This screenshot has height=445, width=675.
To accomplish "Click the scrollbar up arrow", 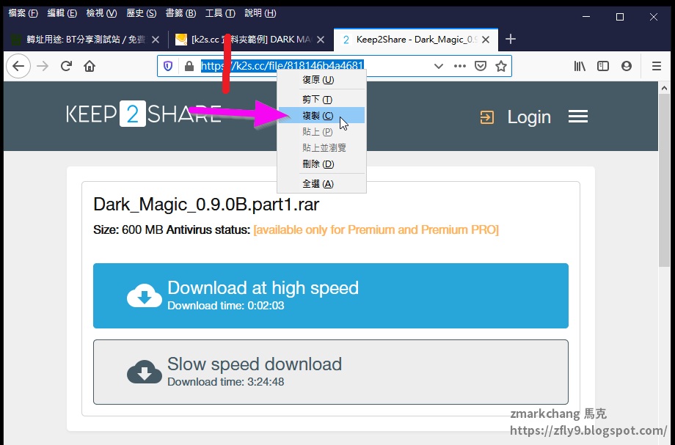I will point(664,89).
